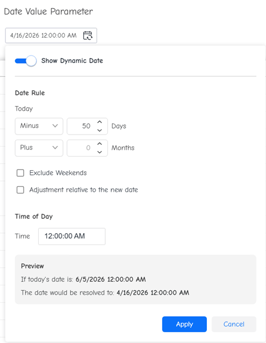Click the chevron on the Plus combo box

coord(55,148)
